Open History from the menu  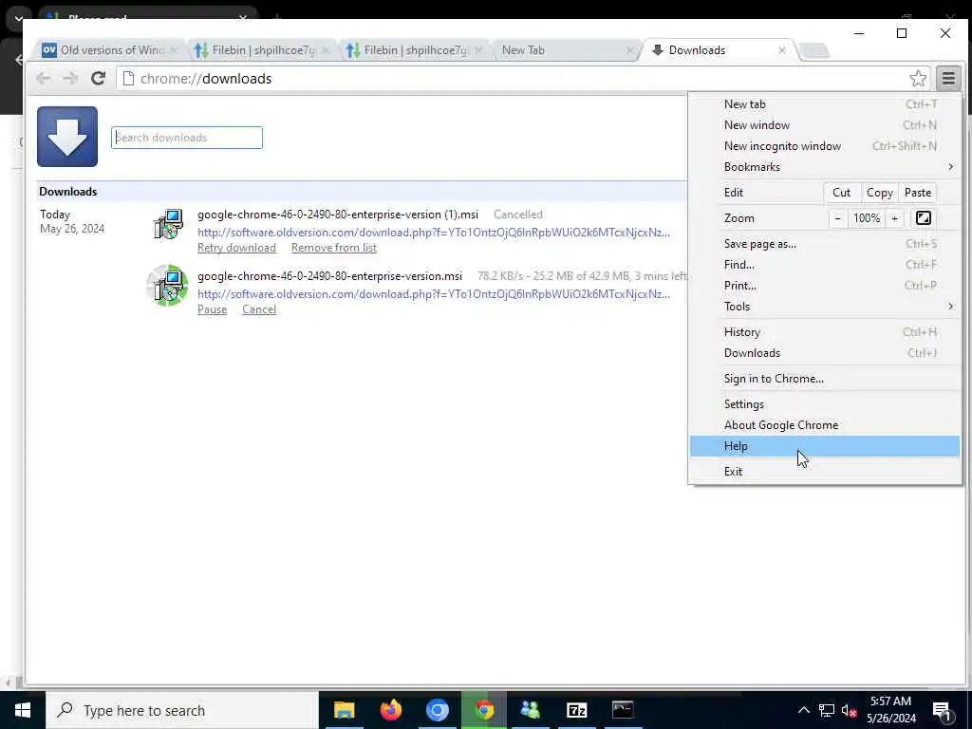[825, 332]
